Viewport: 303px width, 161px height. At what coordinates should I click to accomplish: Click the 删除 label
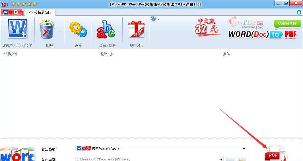coord(50,46)
